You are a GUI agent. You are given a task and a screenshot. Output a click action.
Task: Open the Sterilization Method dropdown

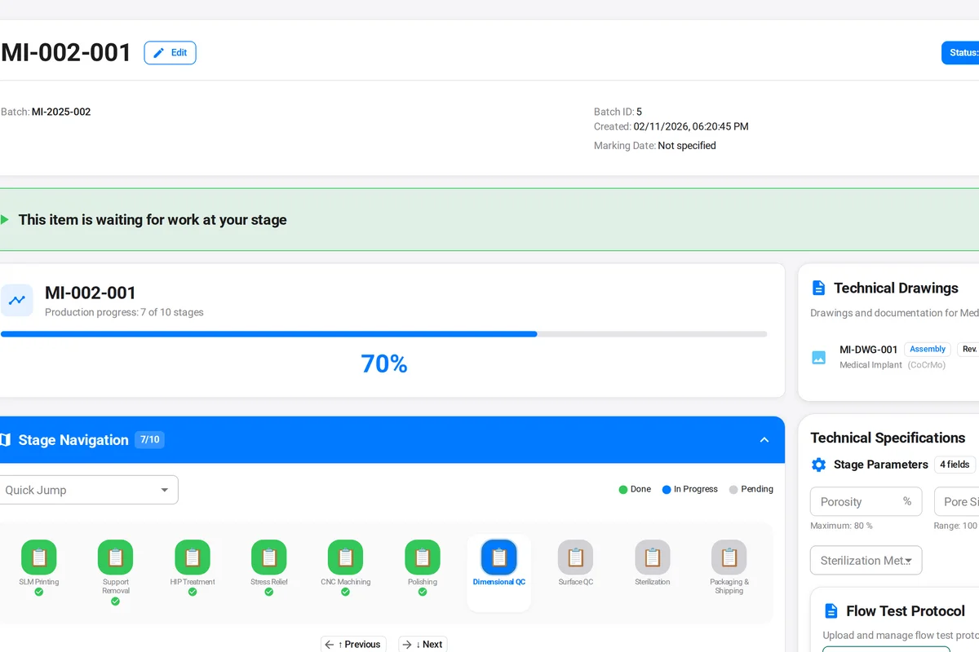pos(866,561)
